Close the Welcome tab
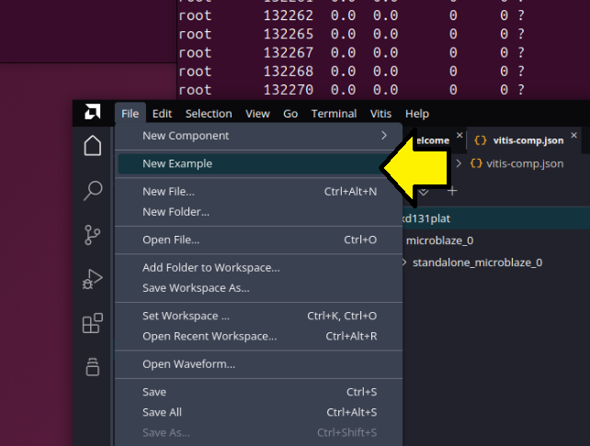This screenshot has height=446, width=590. pos(458,139)
